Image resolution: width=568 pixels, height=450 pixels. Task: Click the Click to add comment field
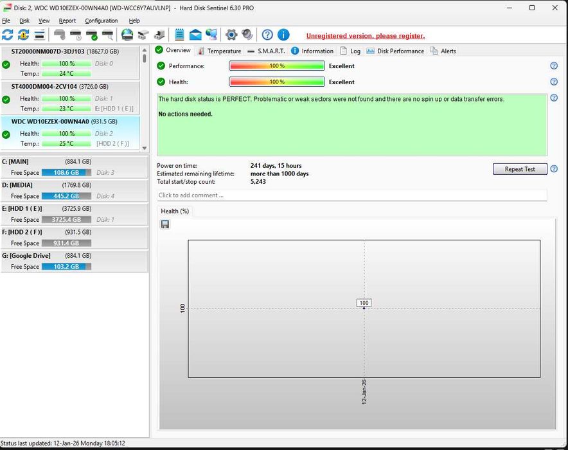351,195
